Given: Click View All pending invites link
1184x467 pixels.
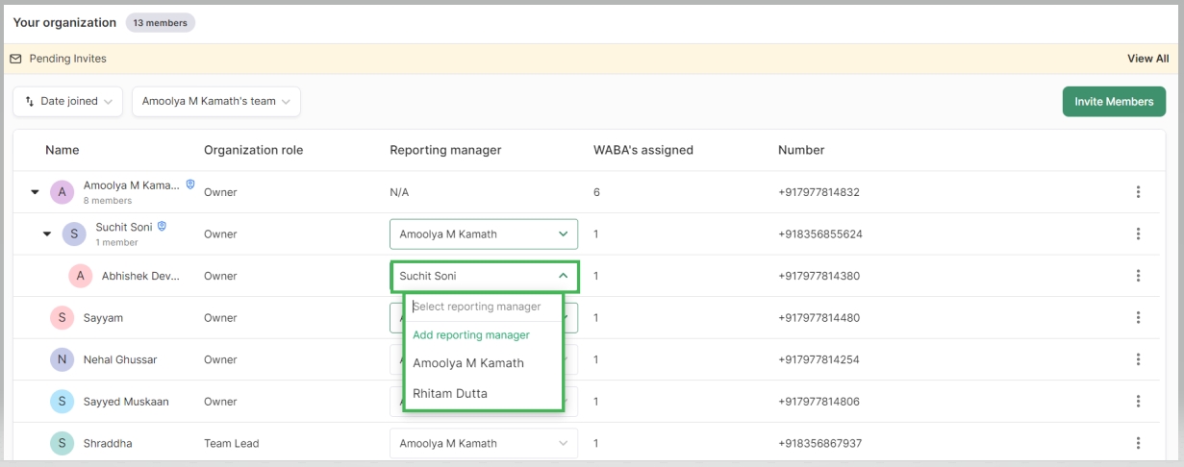Looking at the screenshot, I should pos(1147,59).
